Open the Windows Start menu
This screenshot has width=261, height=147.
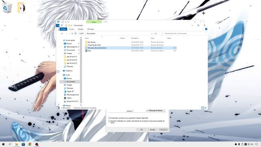pos(3,144)
